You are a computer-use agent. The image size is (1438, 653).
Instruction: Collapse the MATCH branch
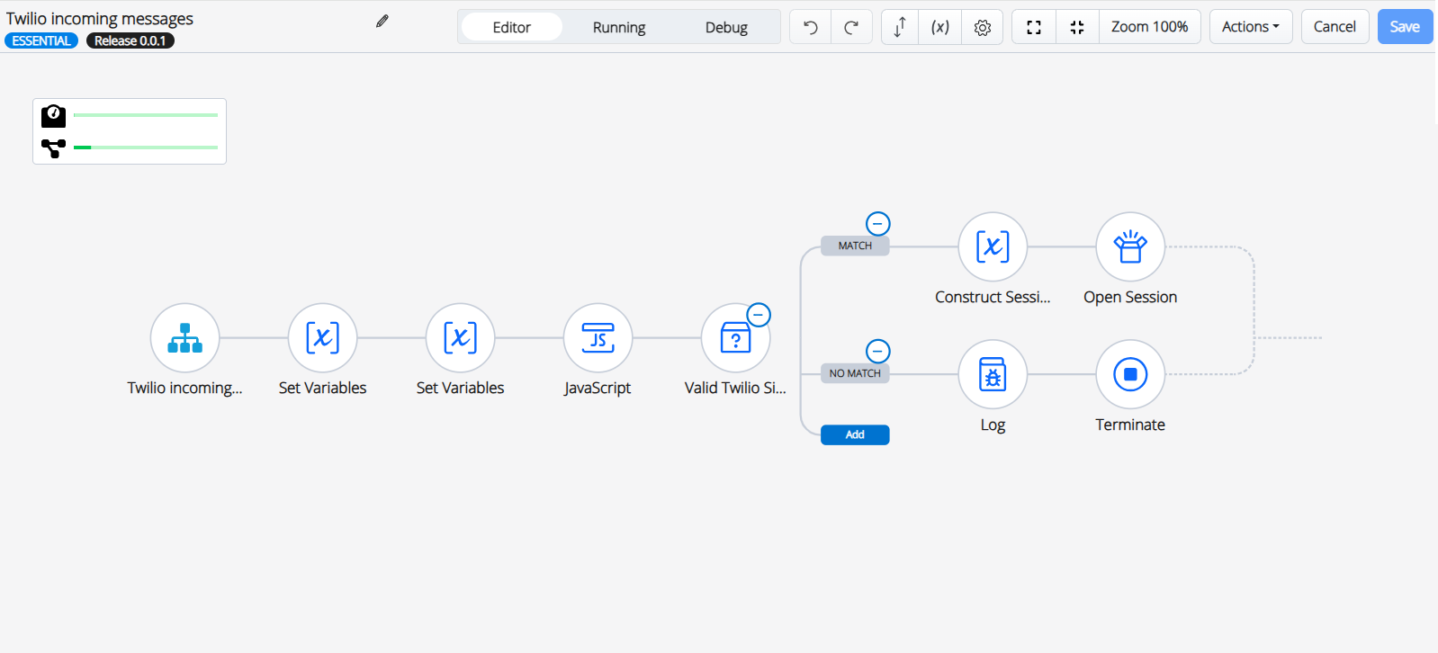coord(877,224)
